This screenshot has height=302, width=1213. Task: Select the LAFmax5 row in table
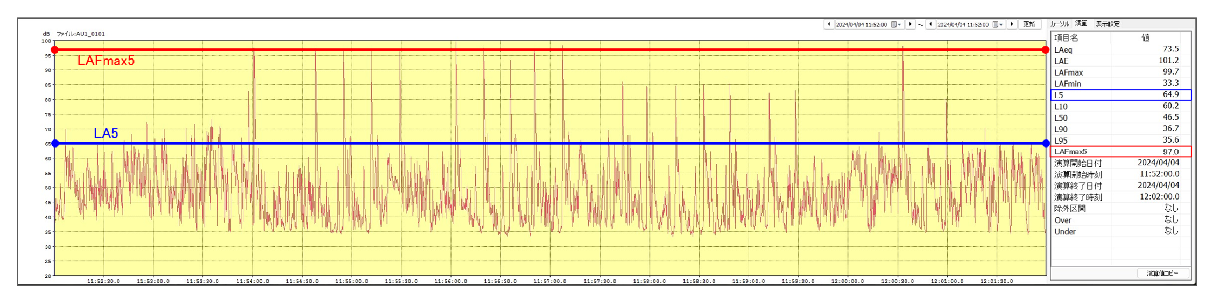(1120, 152)
